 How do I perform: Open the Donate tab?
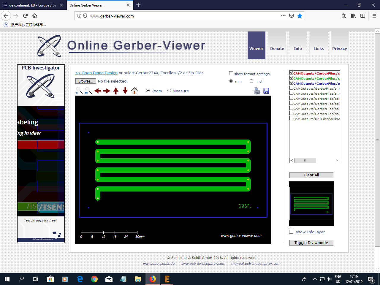(x=277, y=44)
